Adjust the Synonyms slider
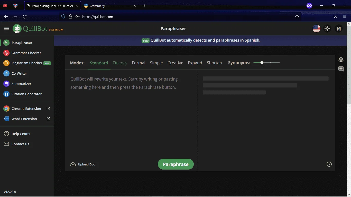This screenshot has width=351, height=197. tap(266, 63)
